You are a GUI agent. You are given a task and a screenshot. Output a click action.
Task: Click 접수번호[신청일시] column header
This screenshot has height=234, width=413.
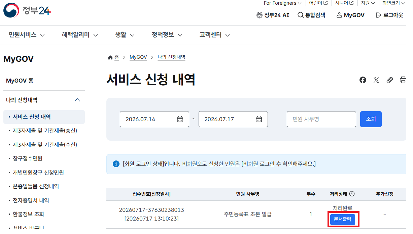(x=151, y=194)
